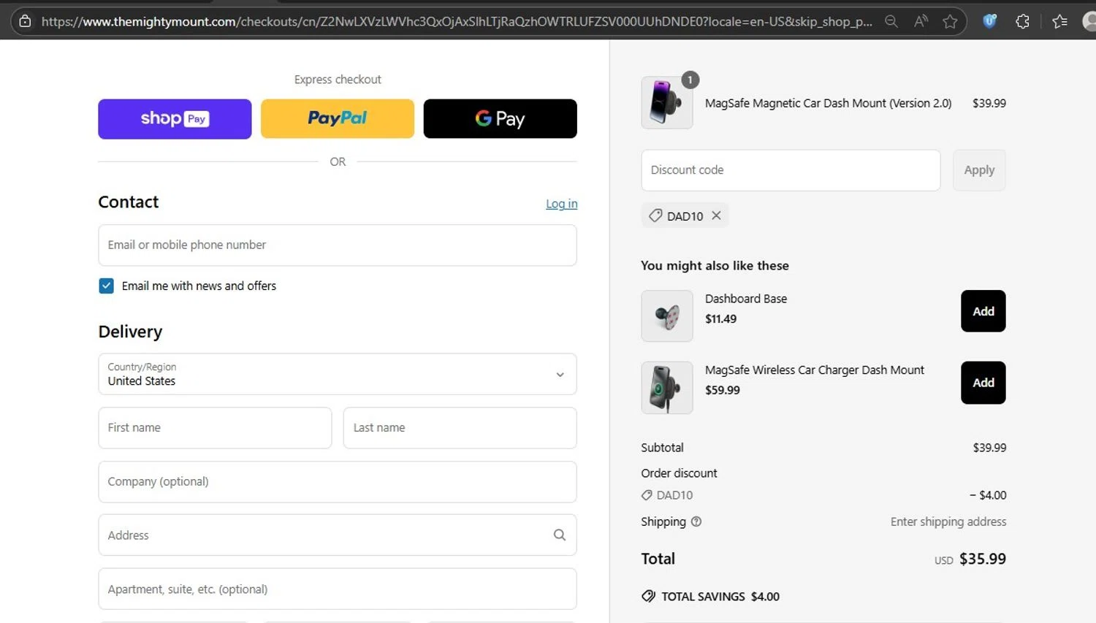
Task: Pay with Shop Pay button
Action: [175, 118]
